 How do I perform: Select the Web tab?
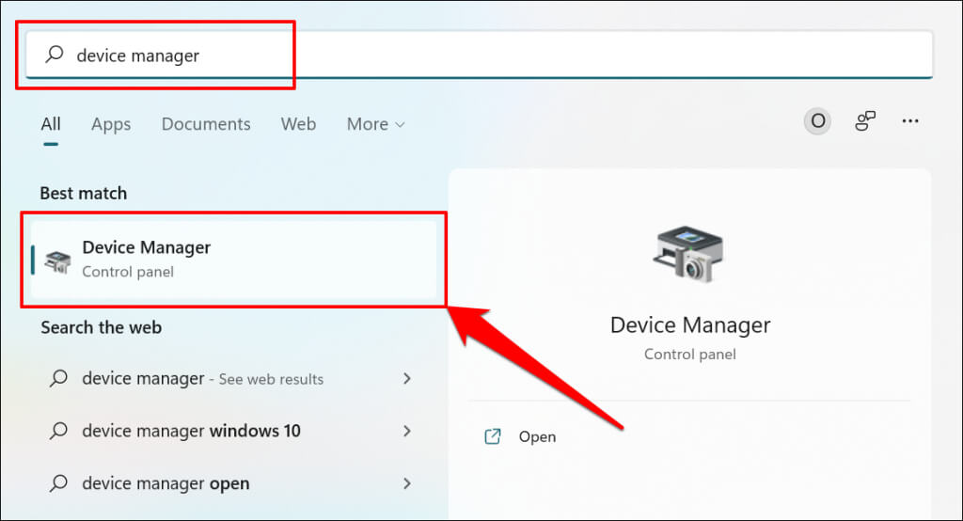click(x=298, y=124)
